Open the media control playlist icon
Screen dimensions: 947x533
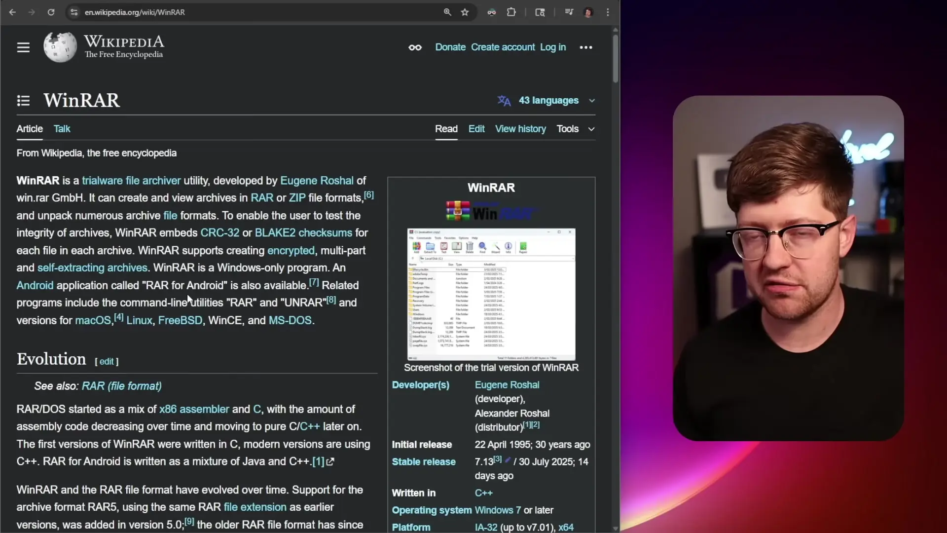click(x=569, y=12)
